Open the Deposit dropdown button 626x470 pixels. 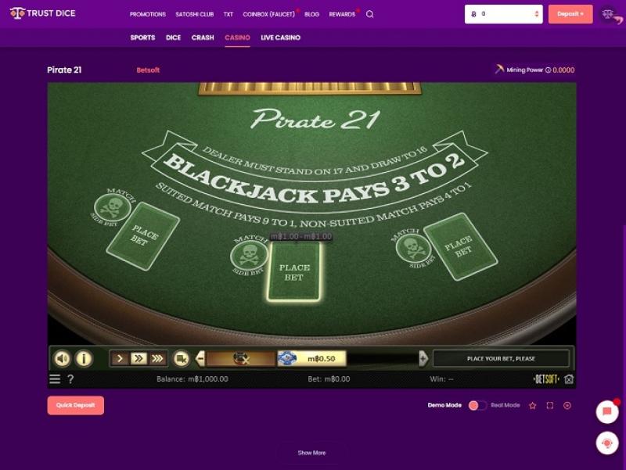pos(570,14)
